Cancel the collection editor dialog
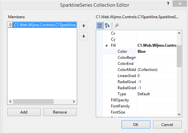This screenshot has width=188, height=133. (167, 125)
